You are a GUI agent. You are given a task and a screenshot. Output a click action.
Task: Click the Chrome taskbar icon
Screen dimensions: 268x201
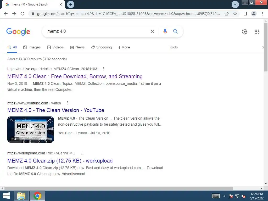(x=37, y=196)
